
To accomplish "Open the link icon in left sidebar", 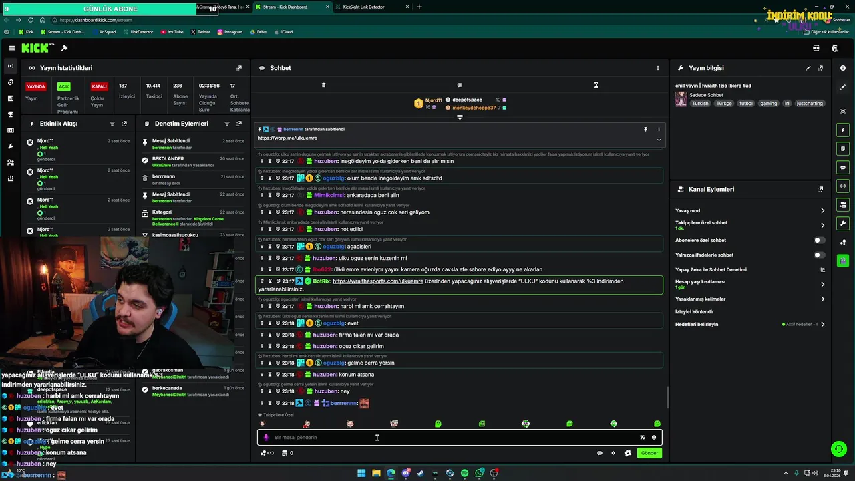I will [10, 82].
